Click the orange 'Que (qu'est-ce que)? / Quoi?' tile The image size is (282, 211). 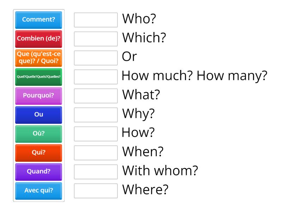38,58
